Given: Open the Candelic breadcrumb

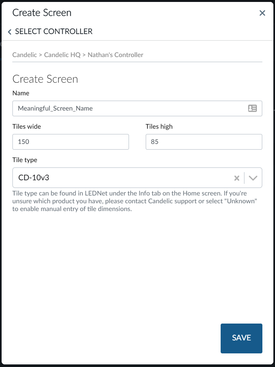Looking at the screenshot, I should [25, 55].
